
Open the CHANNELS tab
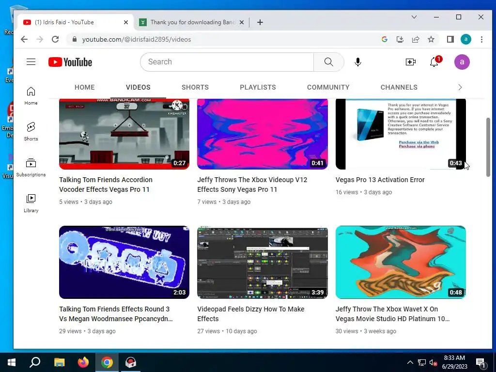click(399, 87)
